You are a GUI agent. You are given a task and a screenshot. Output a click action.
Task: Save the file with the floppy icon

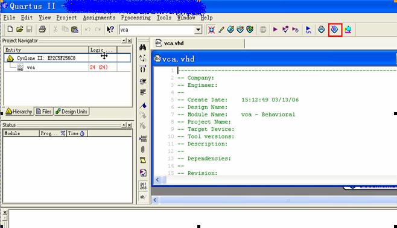click(30, 30)
